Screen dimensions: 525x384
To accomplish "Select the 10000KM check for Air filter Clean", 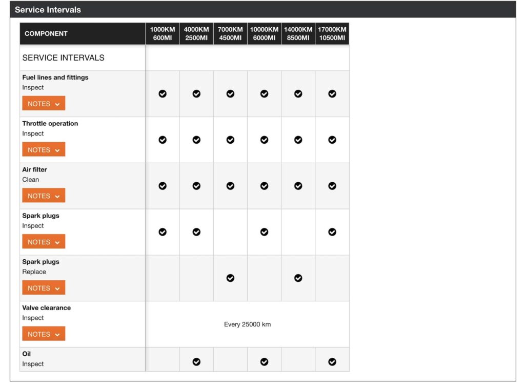I will 264,186.
